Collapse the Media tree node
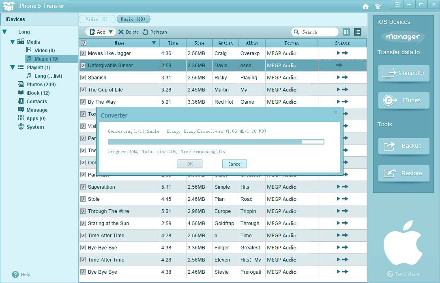 13,42
